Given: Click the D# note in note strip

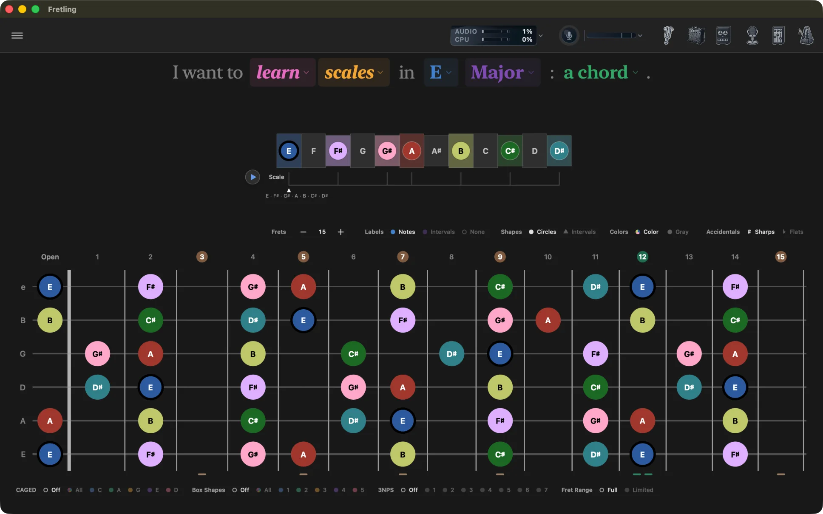Looking at the screenshot, I should [559, 151].
